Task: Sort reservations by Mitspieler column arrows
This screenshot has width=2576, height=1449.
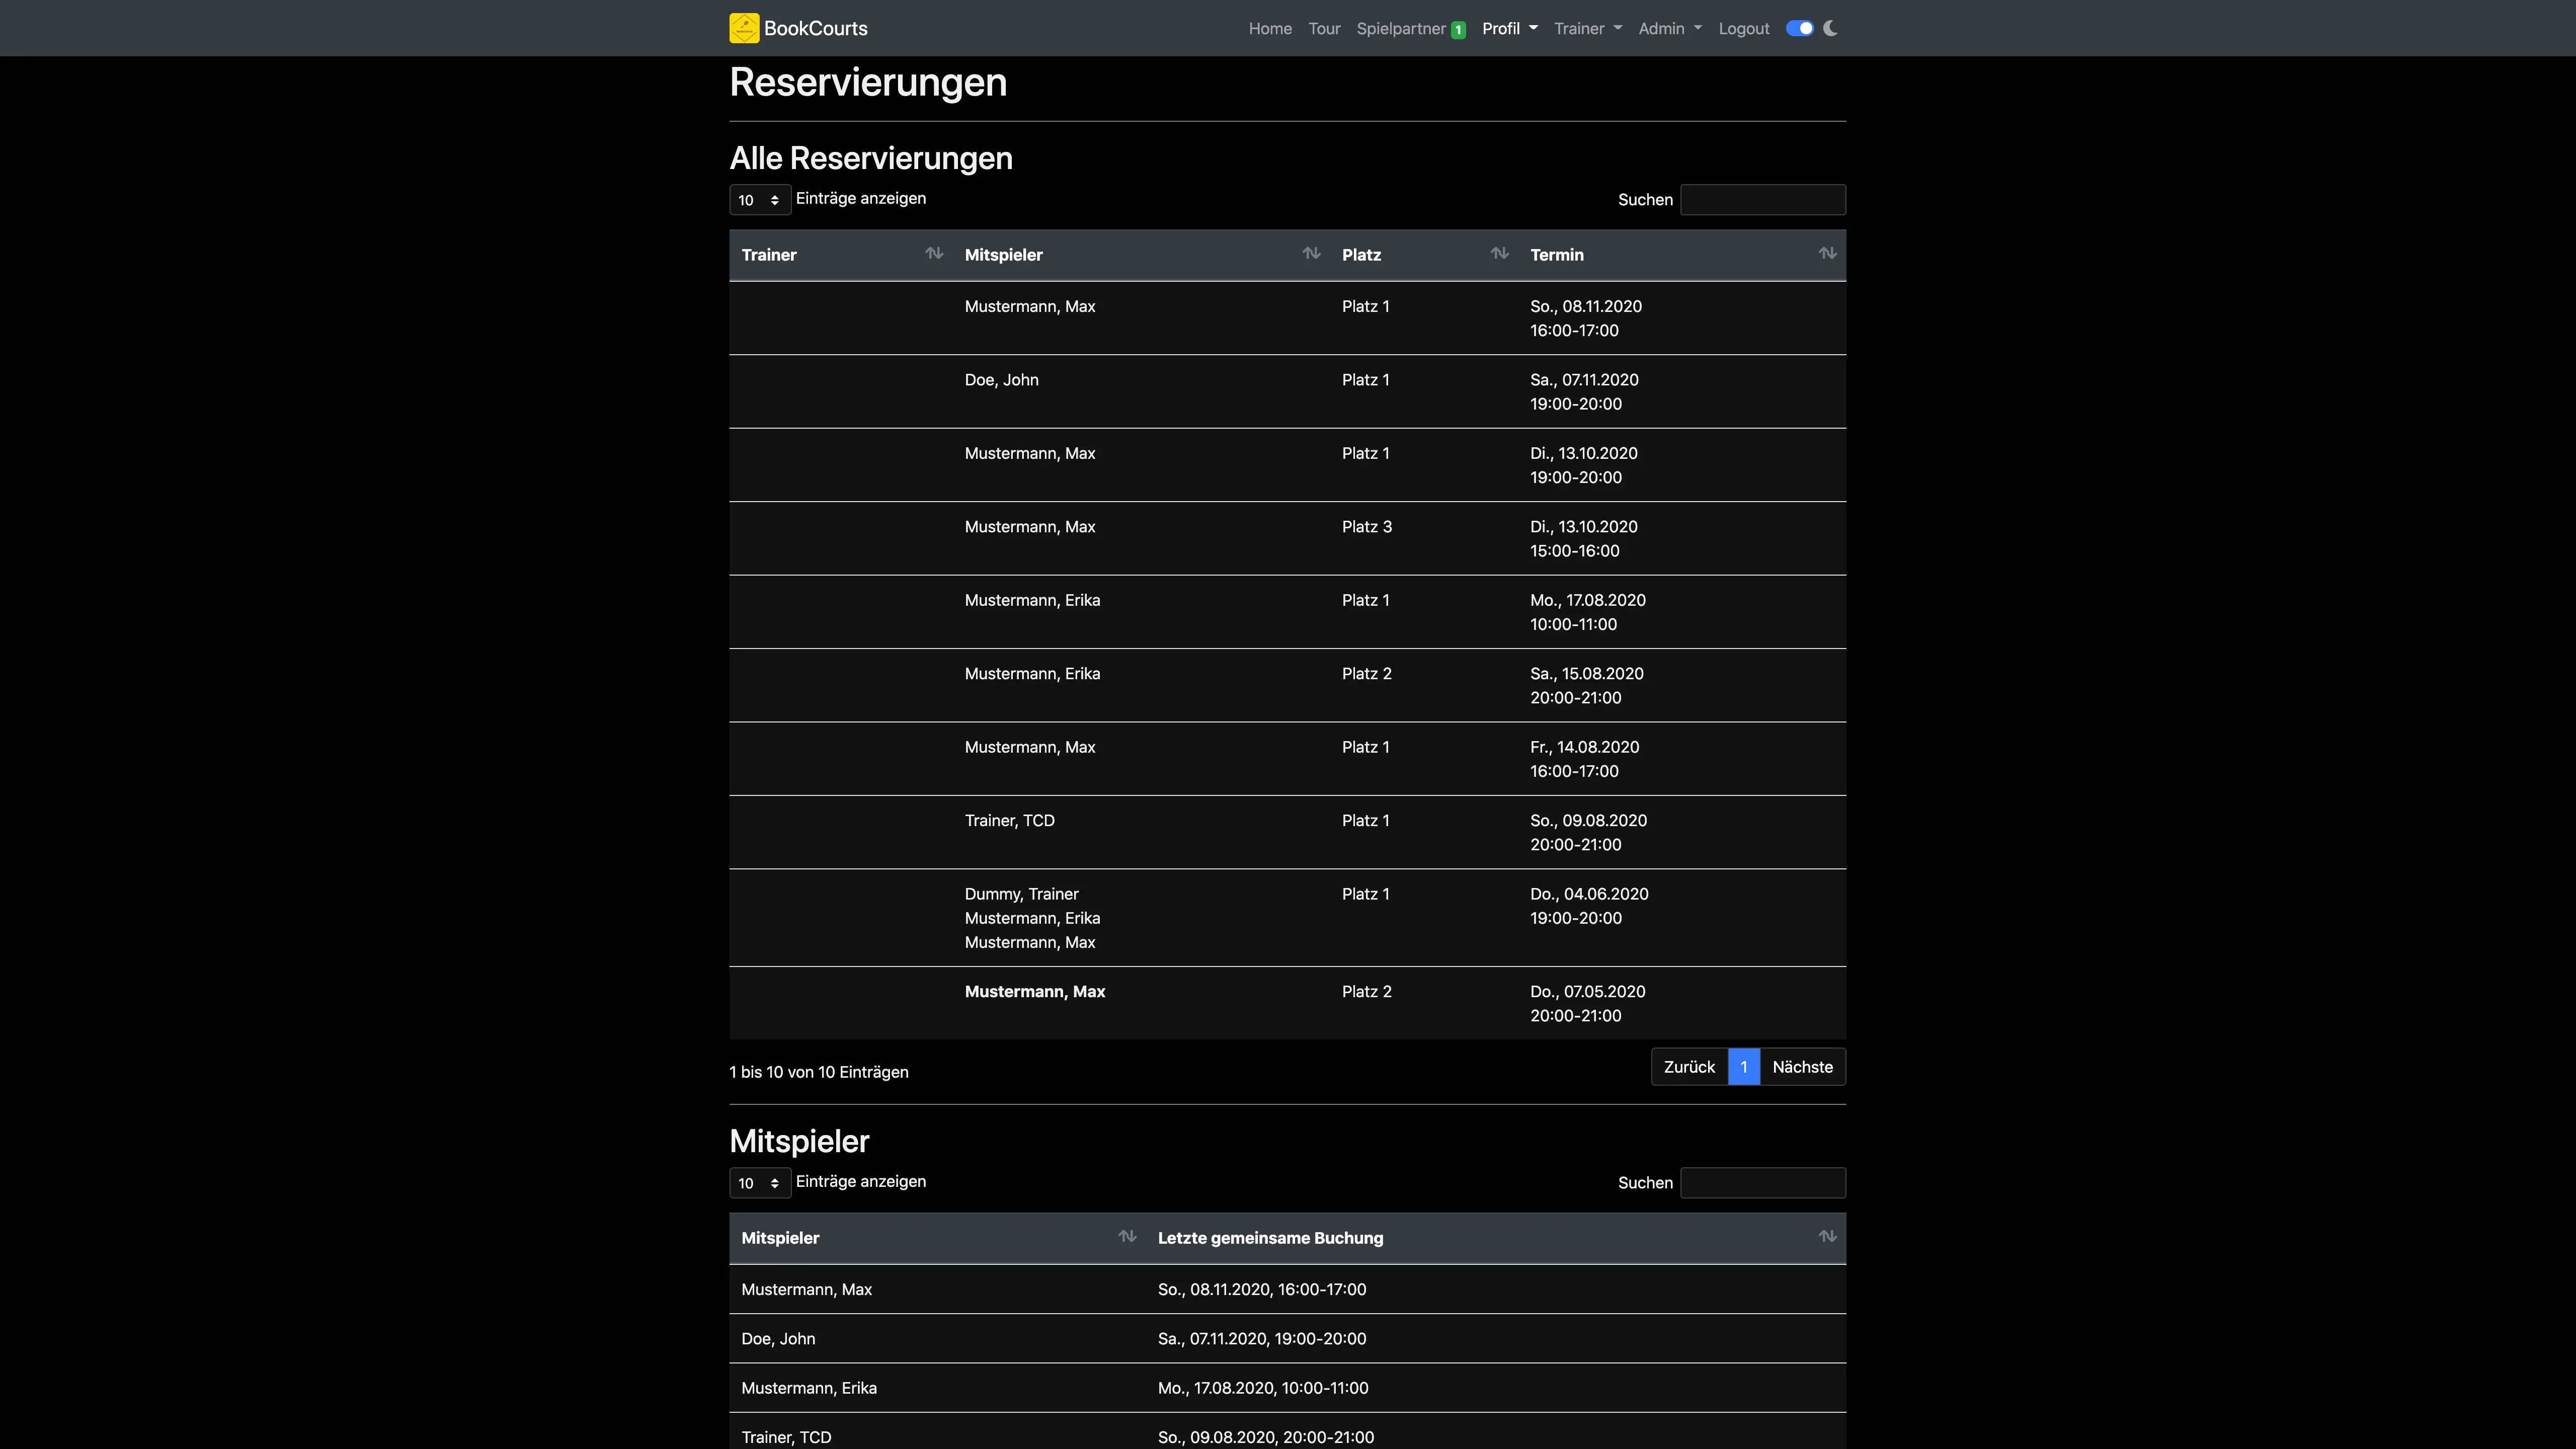Action: [1311, 253]
